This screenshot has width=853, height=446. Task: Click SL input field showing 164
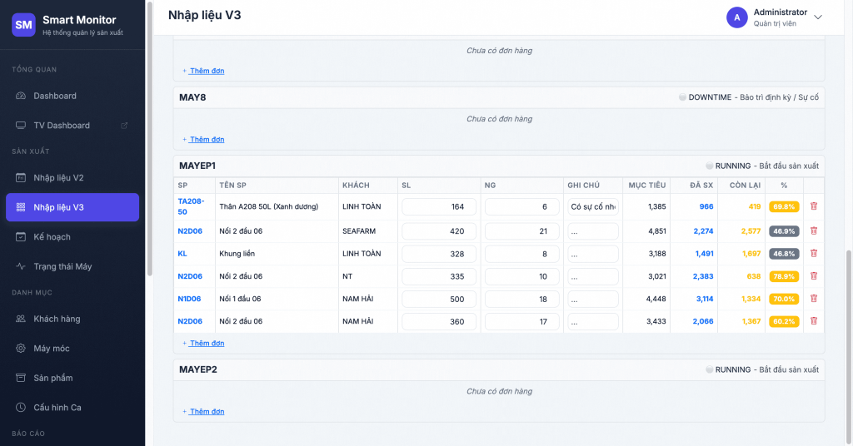pyautogui.click(x=438, y=206)
